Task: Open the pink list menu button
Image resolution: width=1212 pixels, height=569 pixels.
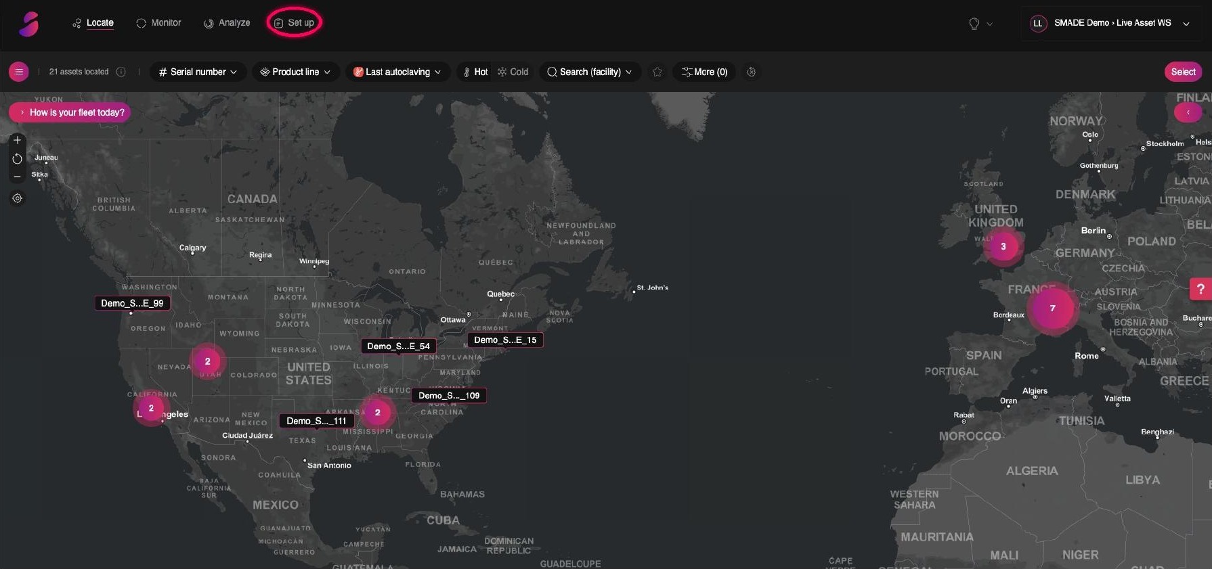Action: [19, 72]
